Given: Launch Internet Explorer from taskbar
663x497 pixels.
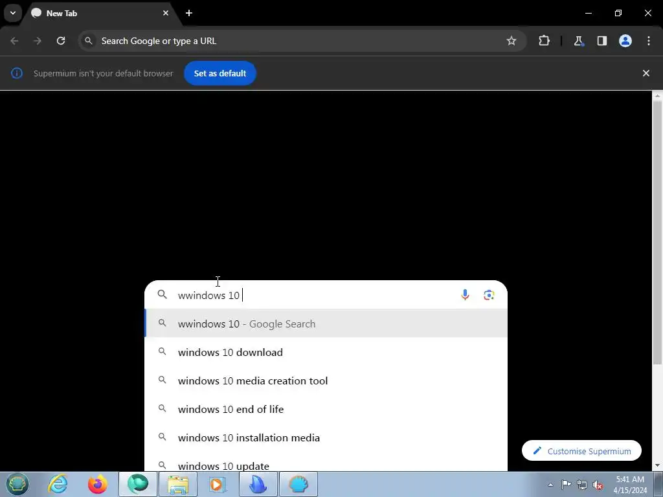Looking at the screenshot, I should (x=58, y=484).
